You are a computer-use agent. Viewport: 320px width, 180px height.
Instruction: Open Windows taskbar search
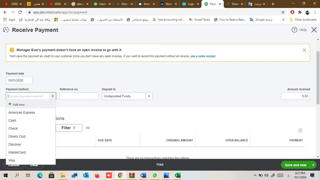[17, 175]
